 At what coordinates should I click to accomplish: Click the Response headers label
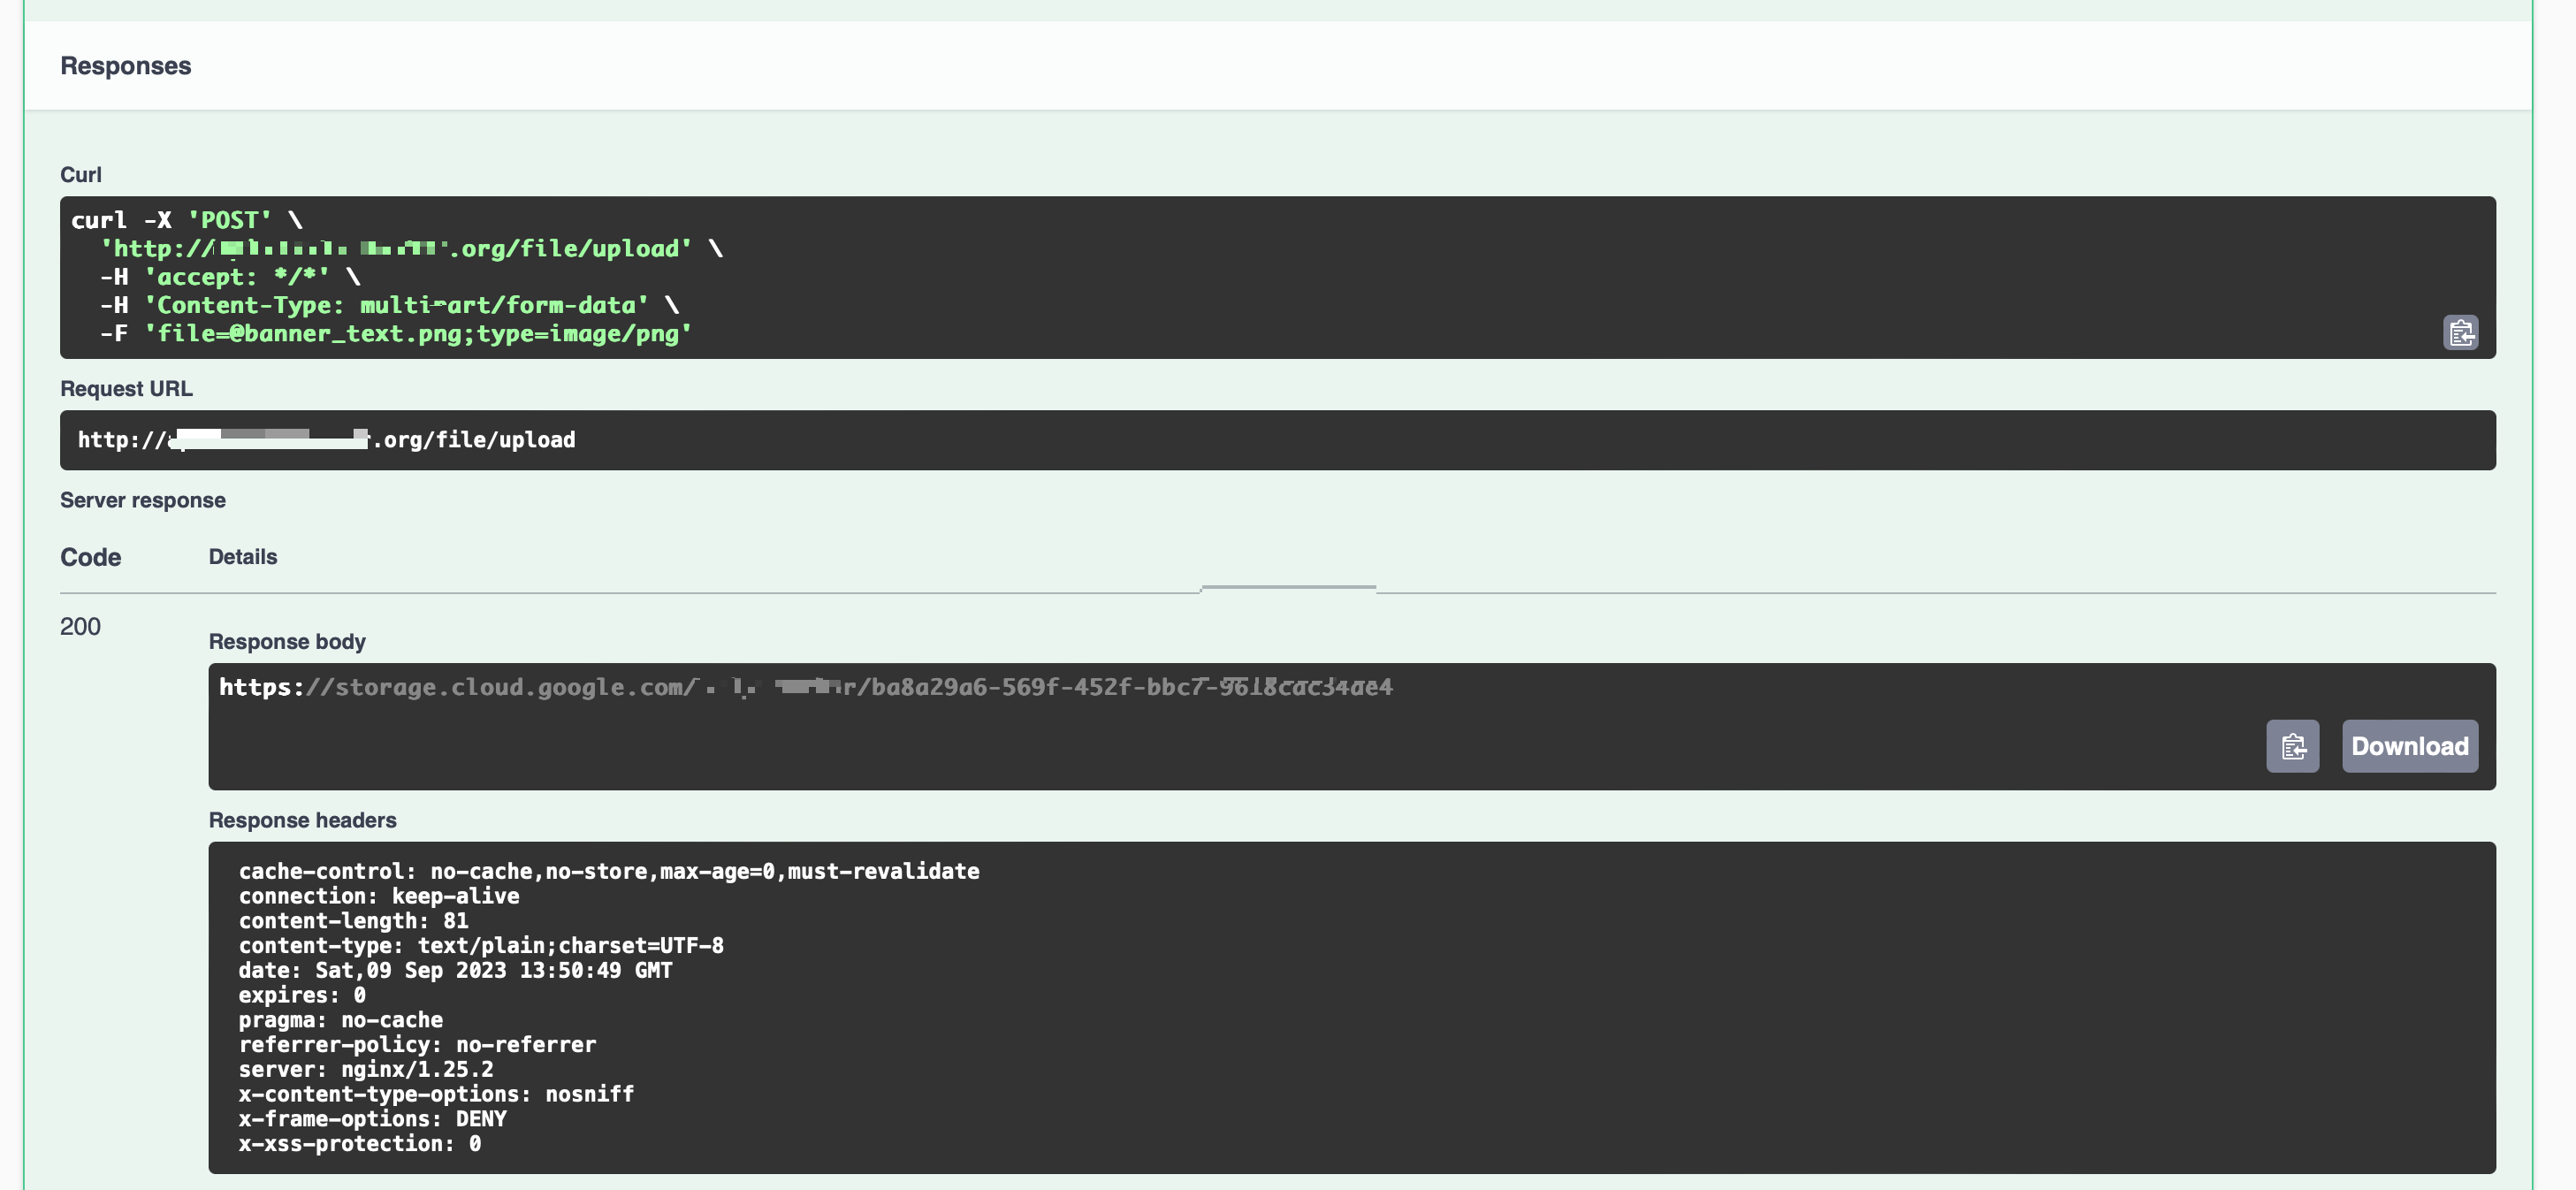point(302,820)
